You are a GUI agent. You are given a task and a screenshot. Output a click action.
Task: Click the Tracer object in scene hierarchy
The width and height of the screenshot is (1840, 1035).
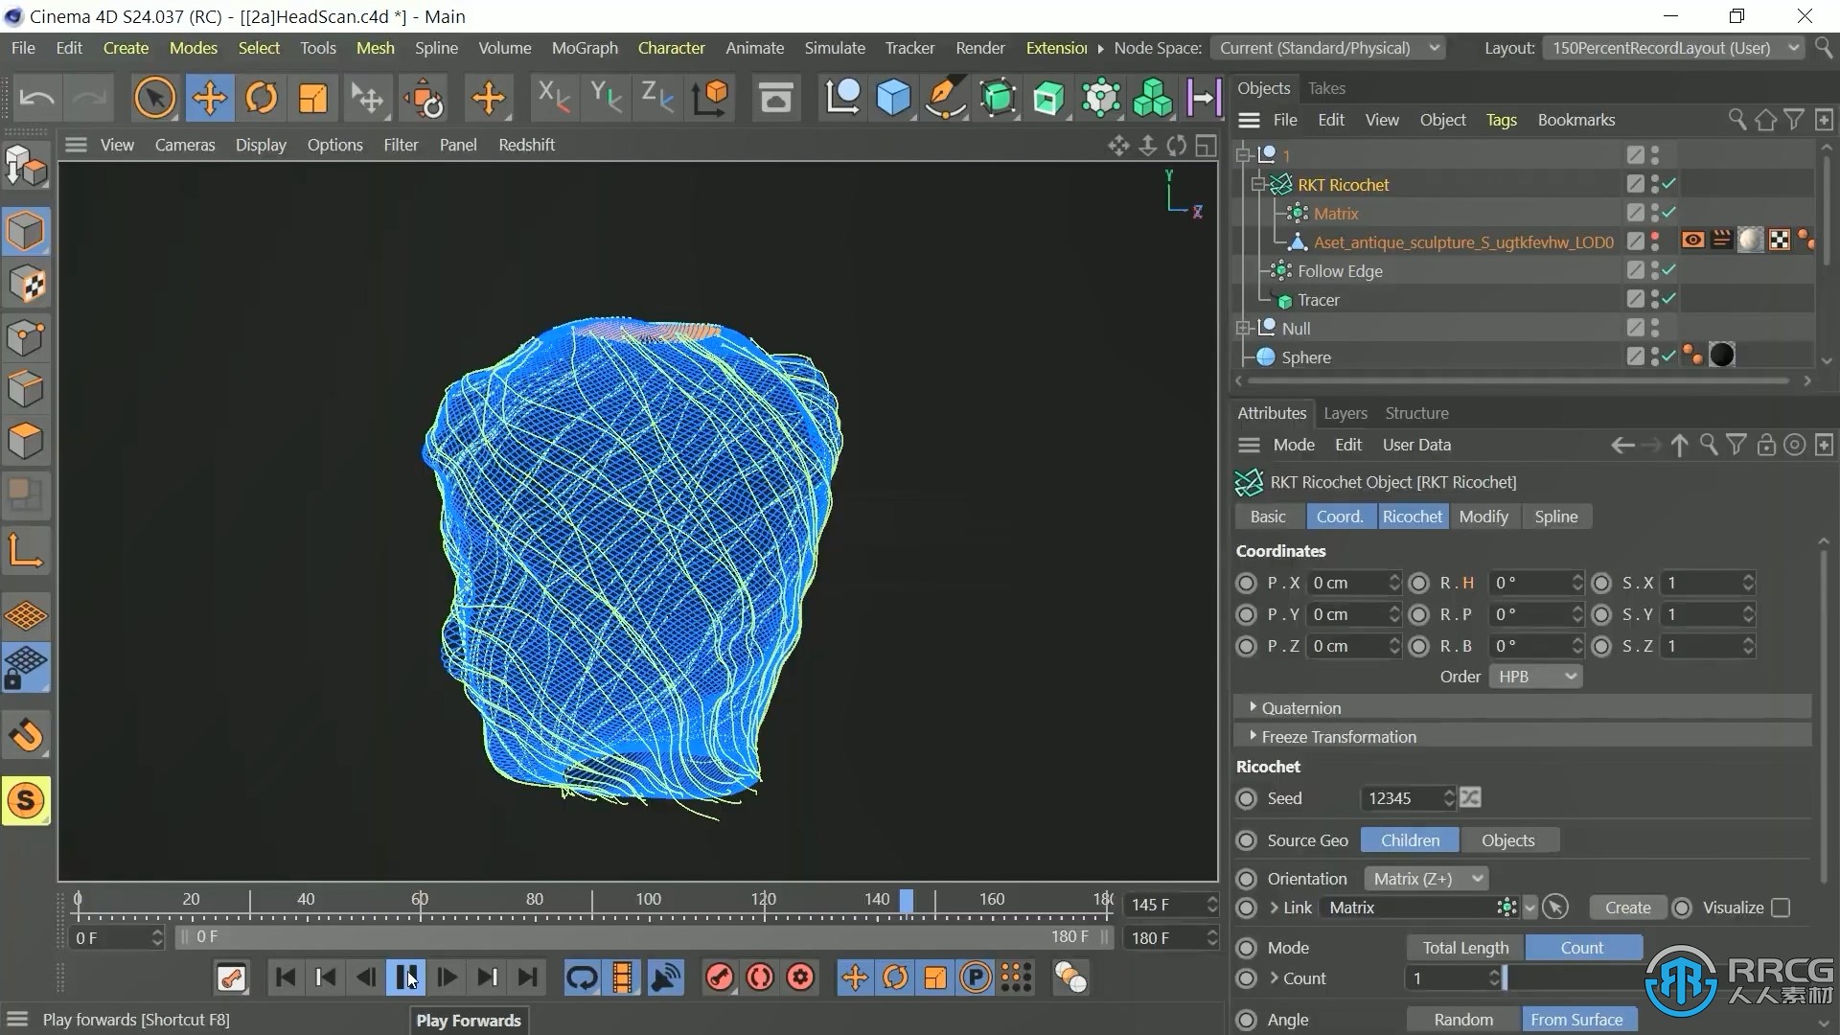1320,298
